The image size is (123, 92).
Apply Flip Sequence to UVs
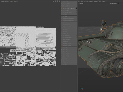(x=69, y=58)
